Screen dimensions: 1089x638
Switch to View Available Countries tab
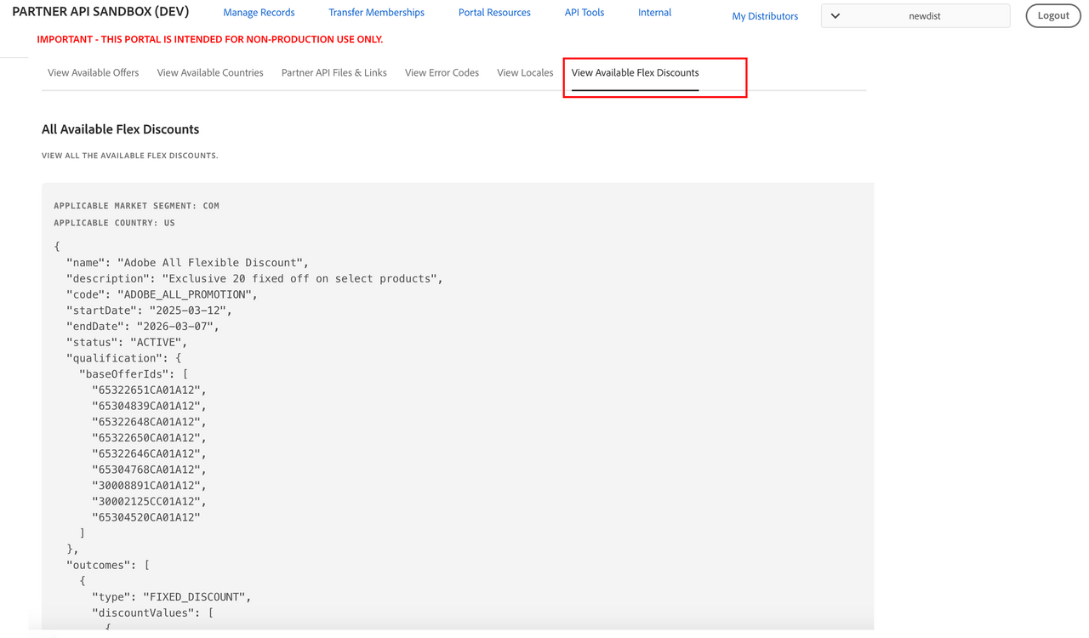210,73
